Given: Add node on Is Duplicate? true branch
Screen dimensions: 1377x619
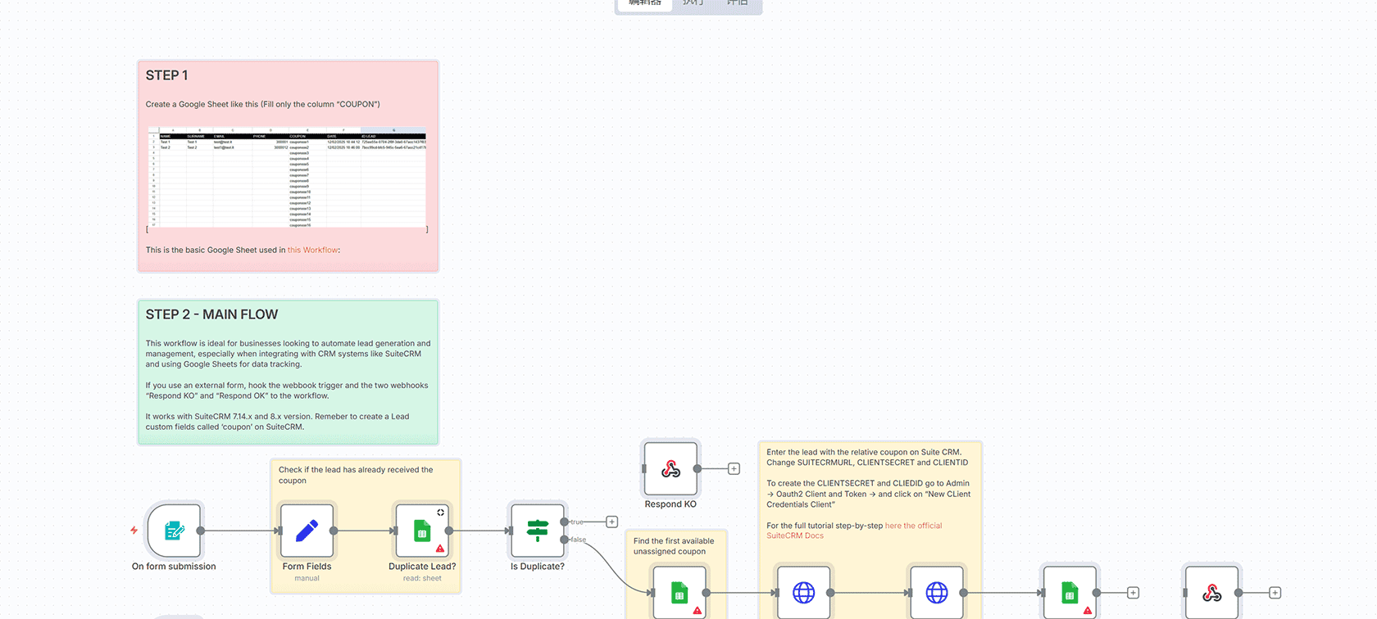Looking at the screenshot, I should coord(611,522).
